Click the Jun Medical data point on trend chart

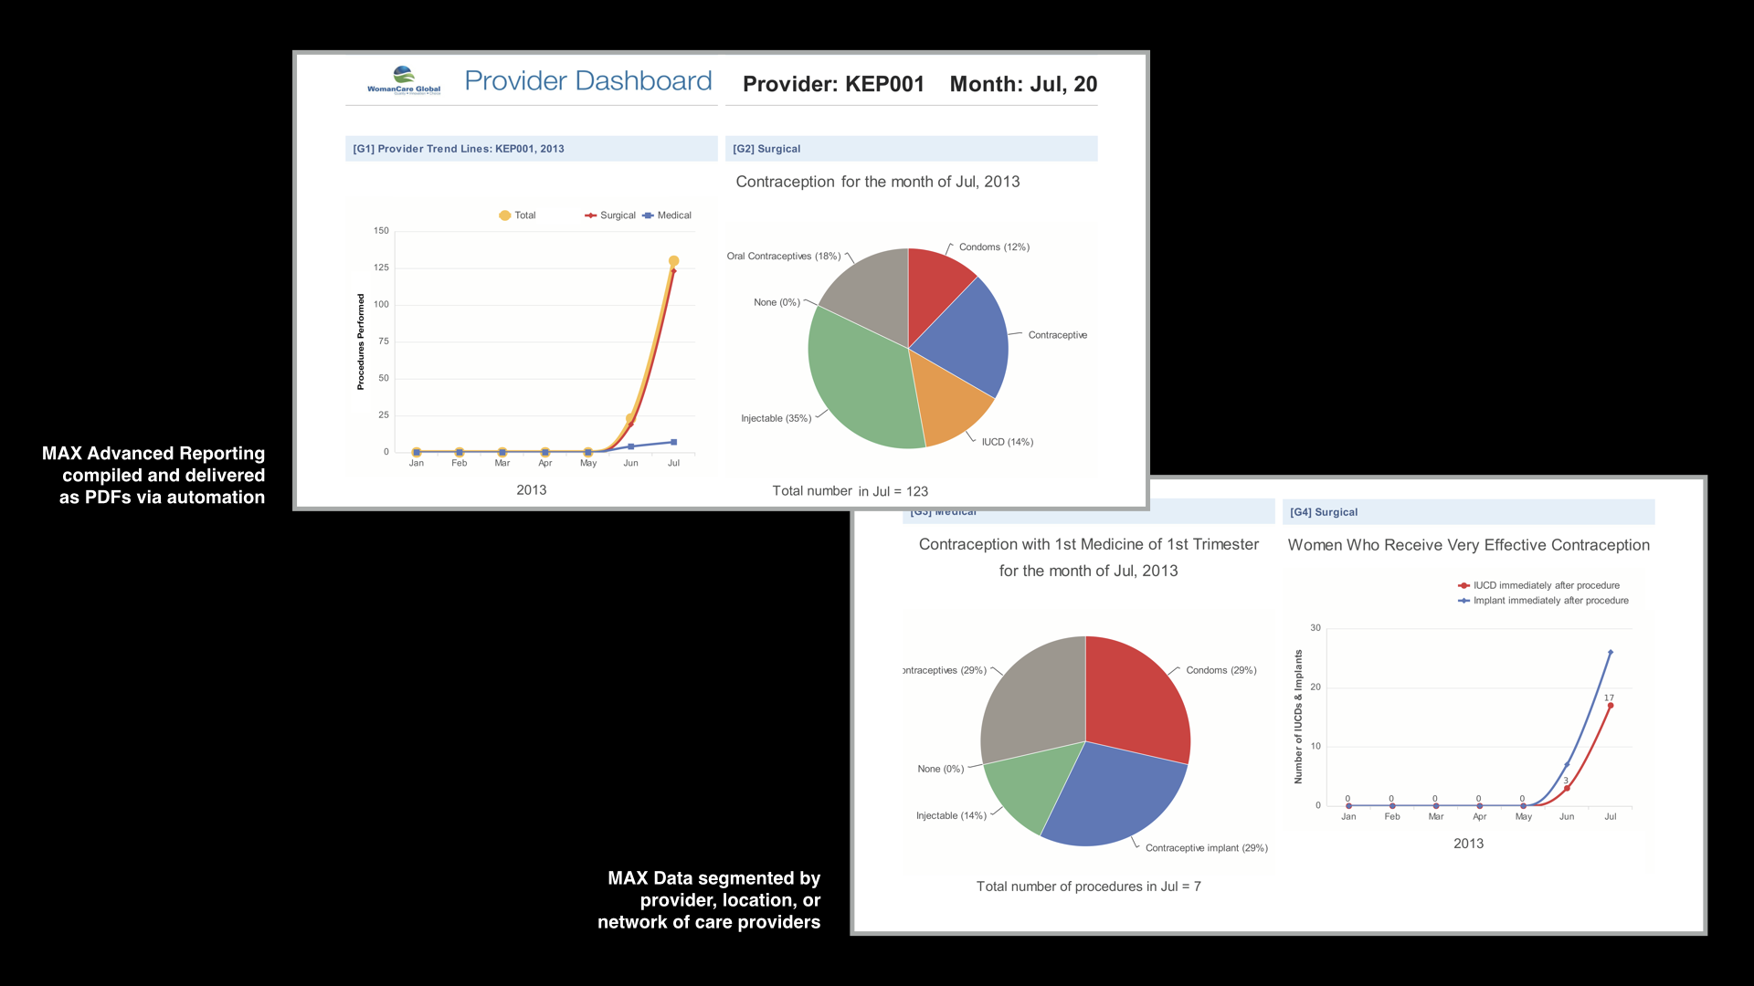click(x=631, y=446)
